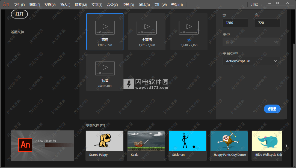Open the Happy Pants Guy Dance sample
Image resolution: width=296 pixels, height=168 pixels.
point(229,146)
